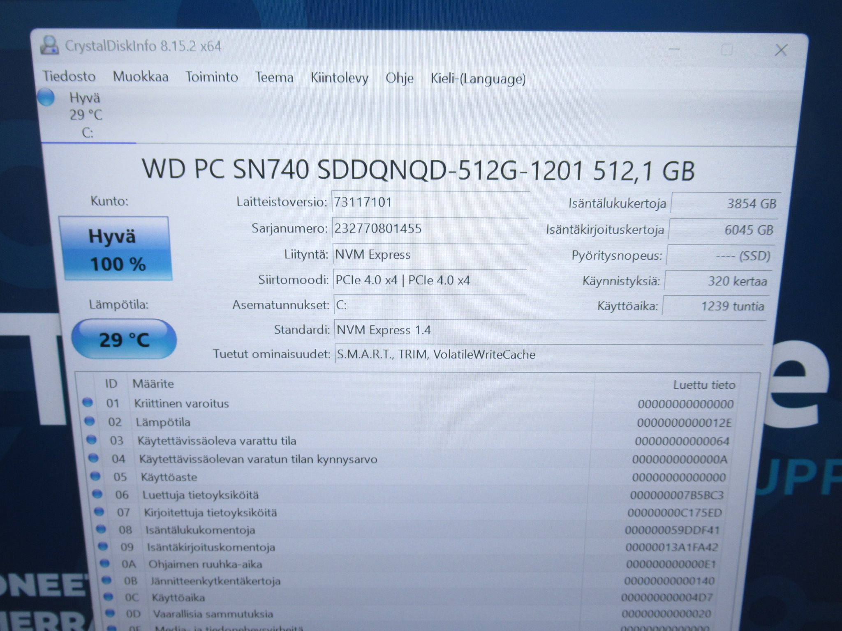Open the Kiintolevy menu
The height and width of the screenshot is (631, 842).
tap(340, 78)
